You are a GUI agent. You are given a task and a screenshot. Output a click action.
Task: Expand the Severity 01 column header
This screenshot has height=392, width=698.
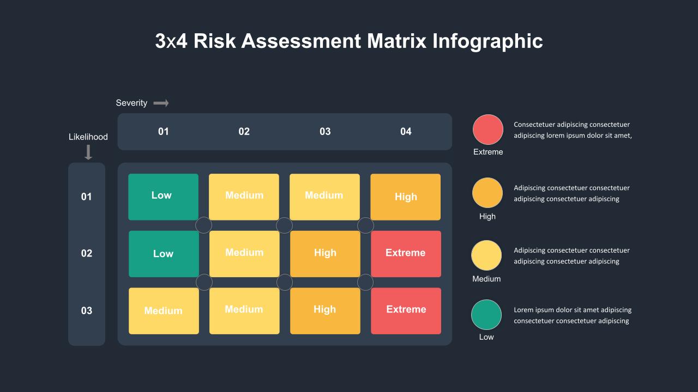(x=163, y=131)
